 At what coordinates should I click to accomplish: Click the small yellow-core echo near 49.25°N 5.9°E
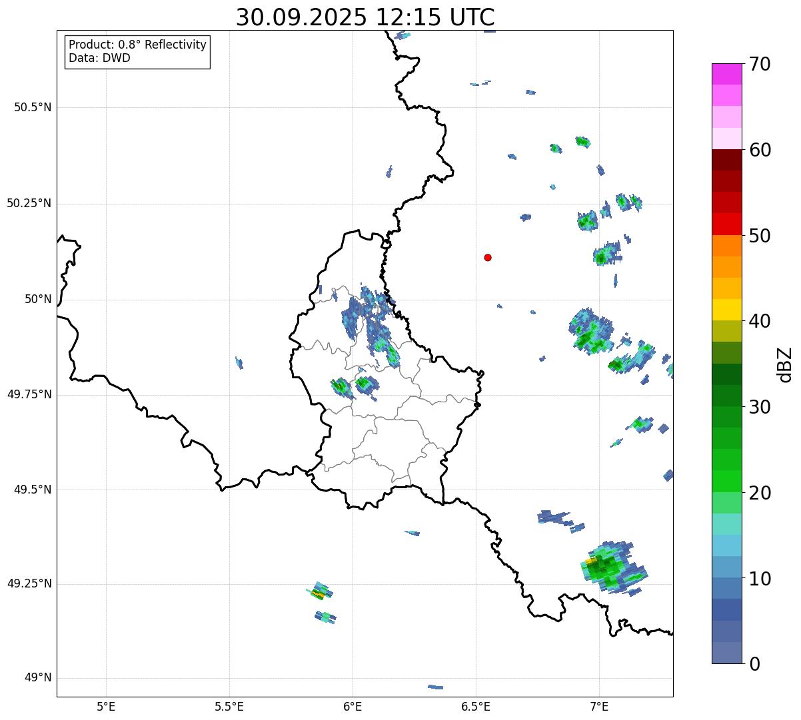click(x=321, y=591)
